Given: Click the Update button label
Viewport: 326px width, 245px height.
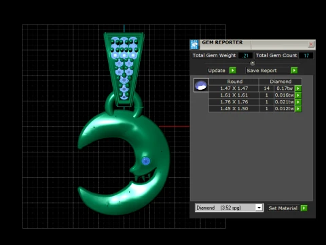Looking at the screenshot, I should click(217, 71).
